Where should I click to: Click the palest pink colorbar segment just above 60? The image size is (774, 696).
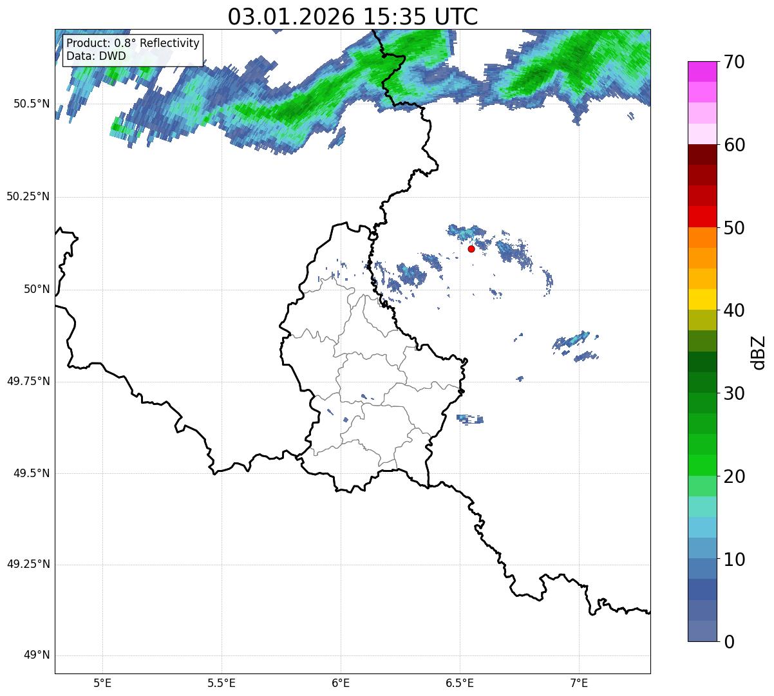click(x=702, y=134)
